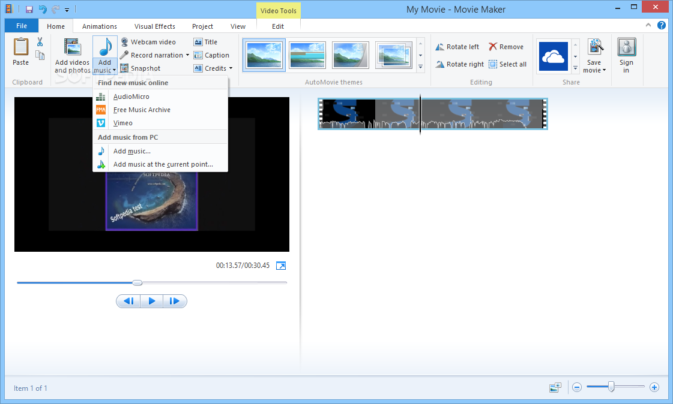Collapse the ribbon with the chevron

(x=648, y=25)
